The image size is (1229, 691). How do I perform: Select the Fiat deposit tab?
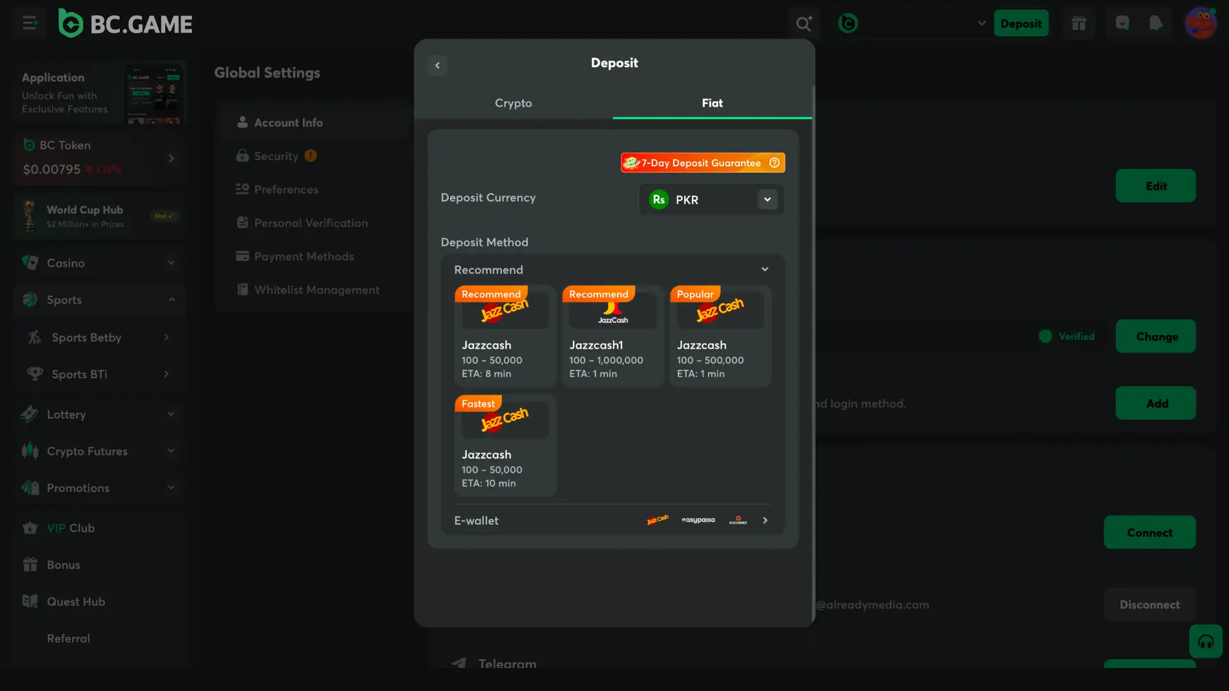click(712, 103)
